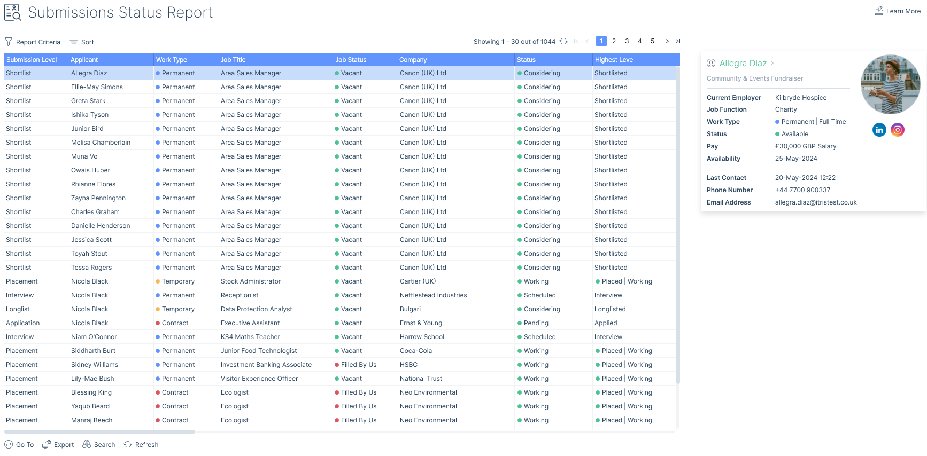Select the Rhianne Flores applicant cell
This screenshot has height=456, width=927.
111,184
